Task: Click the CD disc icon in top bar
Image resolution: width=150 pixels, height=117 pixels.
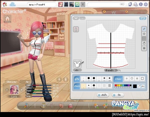Action: [135, 4]
